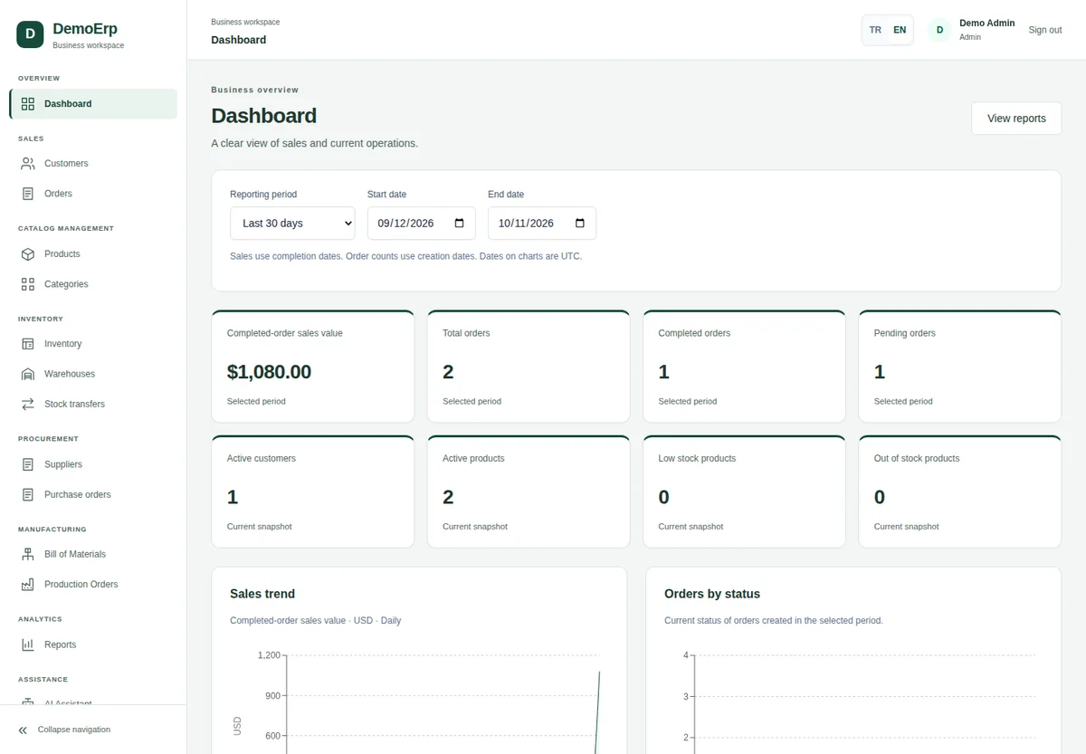The width and height of the screenshot is (1086, 754).
Task: Click the Active customers card label
Action: click(262, 458)
